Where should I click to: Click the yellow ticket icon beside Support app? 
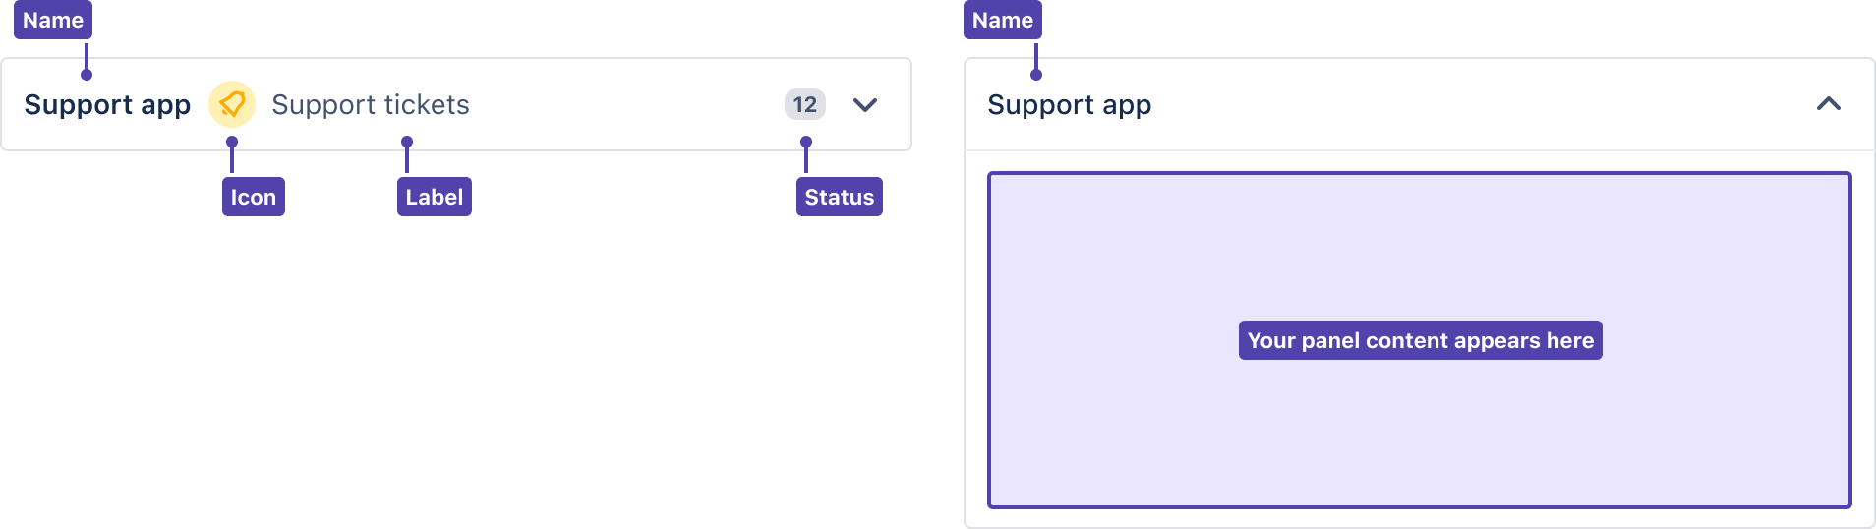coord(232,104)
